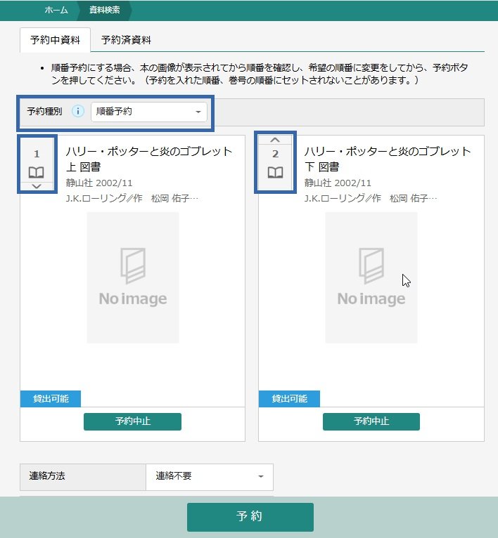Click the book icon under order number 2

[275, 172]
